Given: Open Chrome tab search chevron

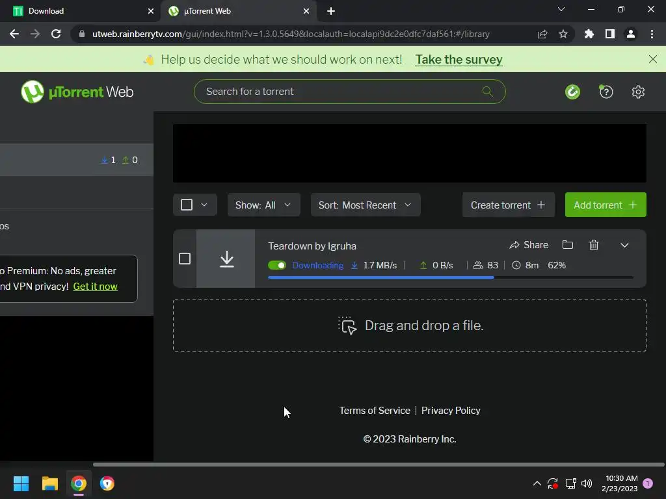Looking at the screenshot, I should [561, 9].
